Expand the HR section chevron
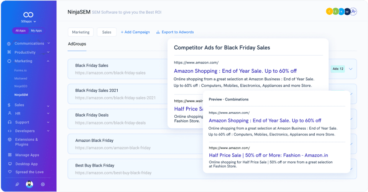Screen dimensions: 368x192 coord(48,113)
